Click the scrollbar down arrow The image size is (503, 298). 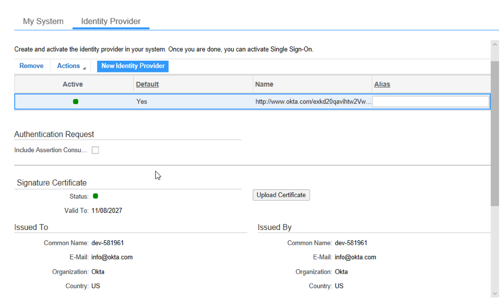[495, 294]
